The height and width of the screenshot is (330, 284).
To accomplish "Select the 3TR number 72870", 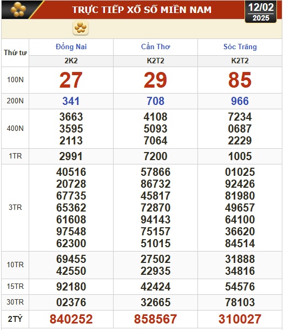I will coord(155,208).
